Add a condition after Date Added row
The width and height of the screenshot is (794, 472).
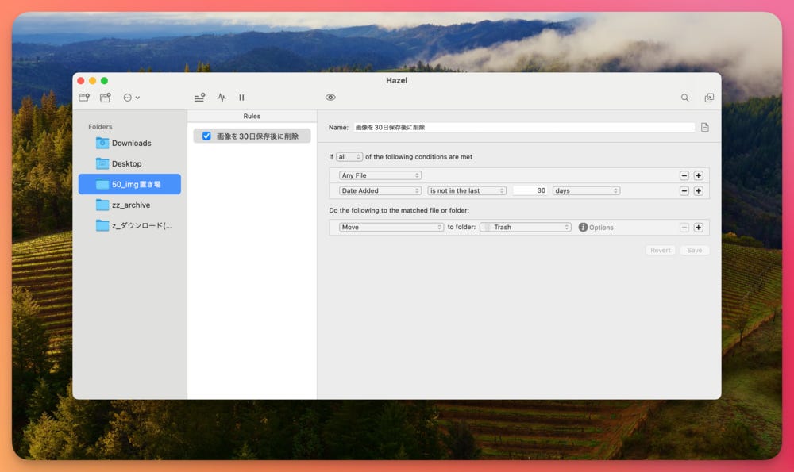pos(698,190)
